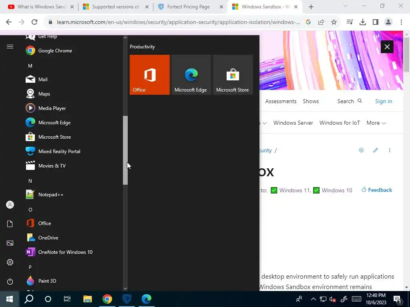Switch to the Supported versions tab
Viewport: 410px width, 307px height.
(116, 7)
